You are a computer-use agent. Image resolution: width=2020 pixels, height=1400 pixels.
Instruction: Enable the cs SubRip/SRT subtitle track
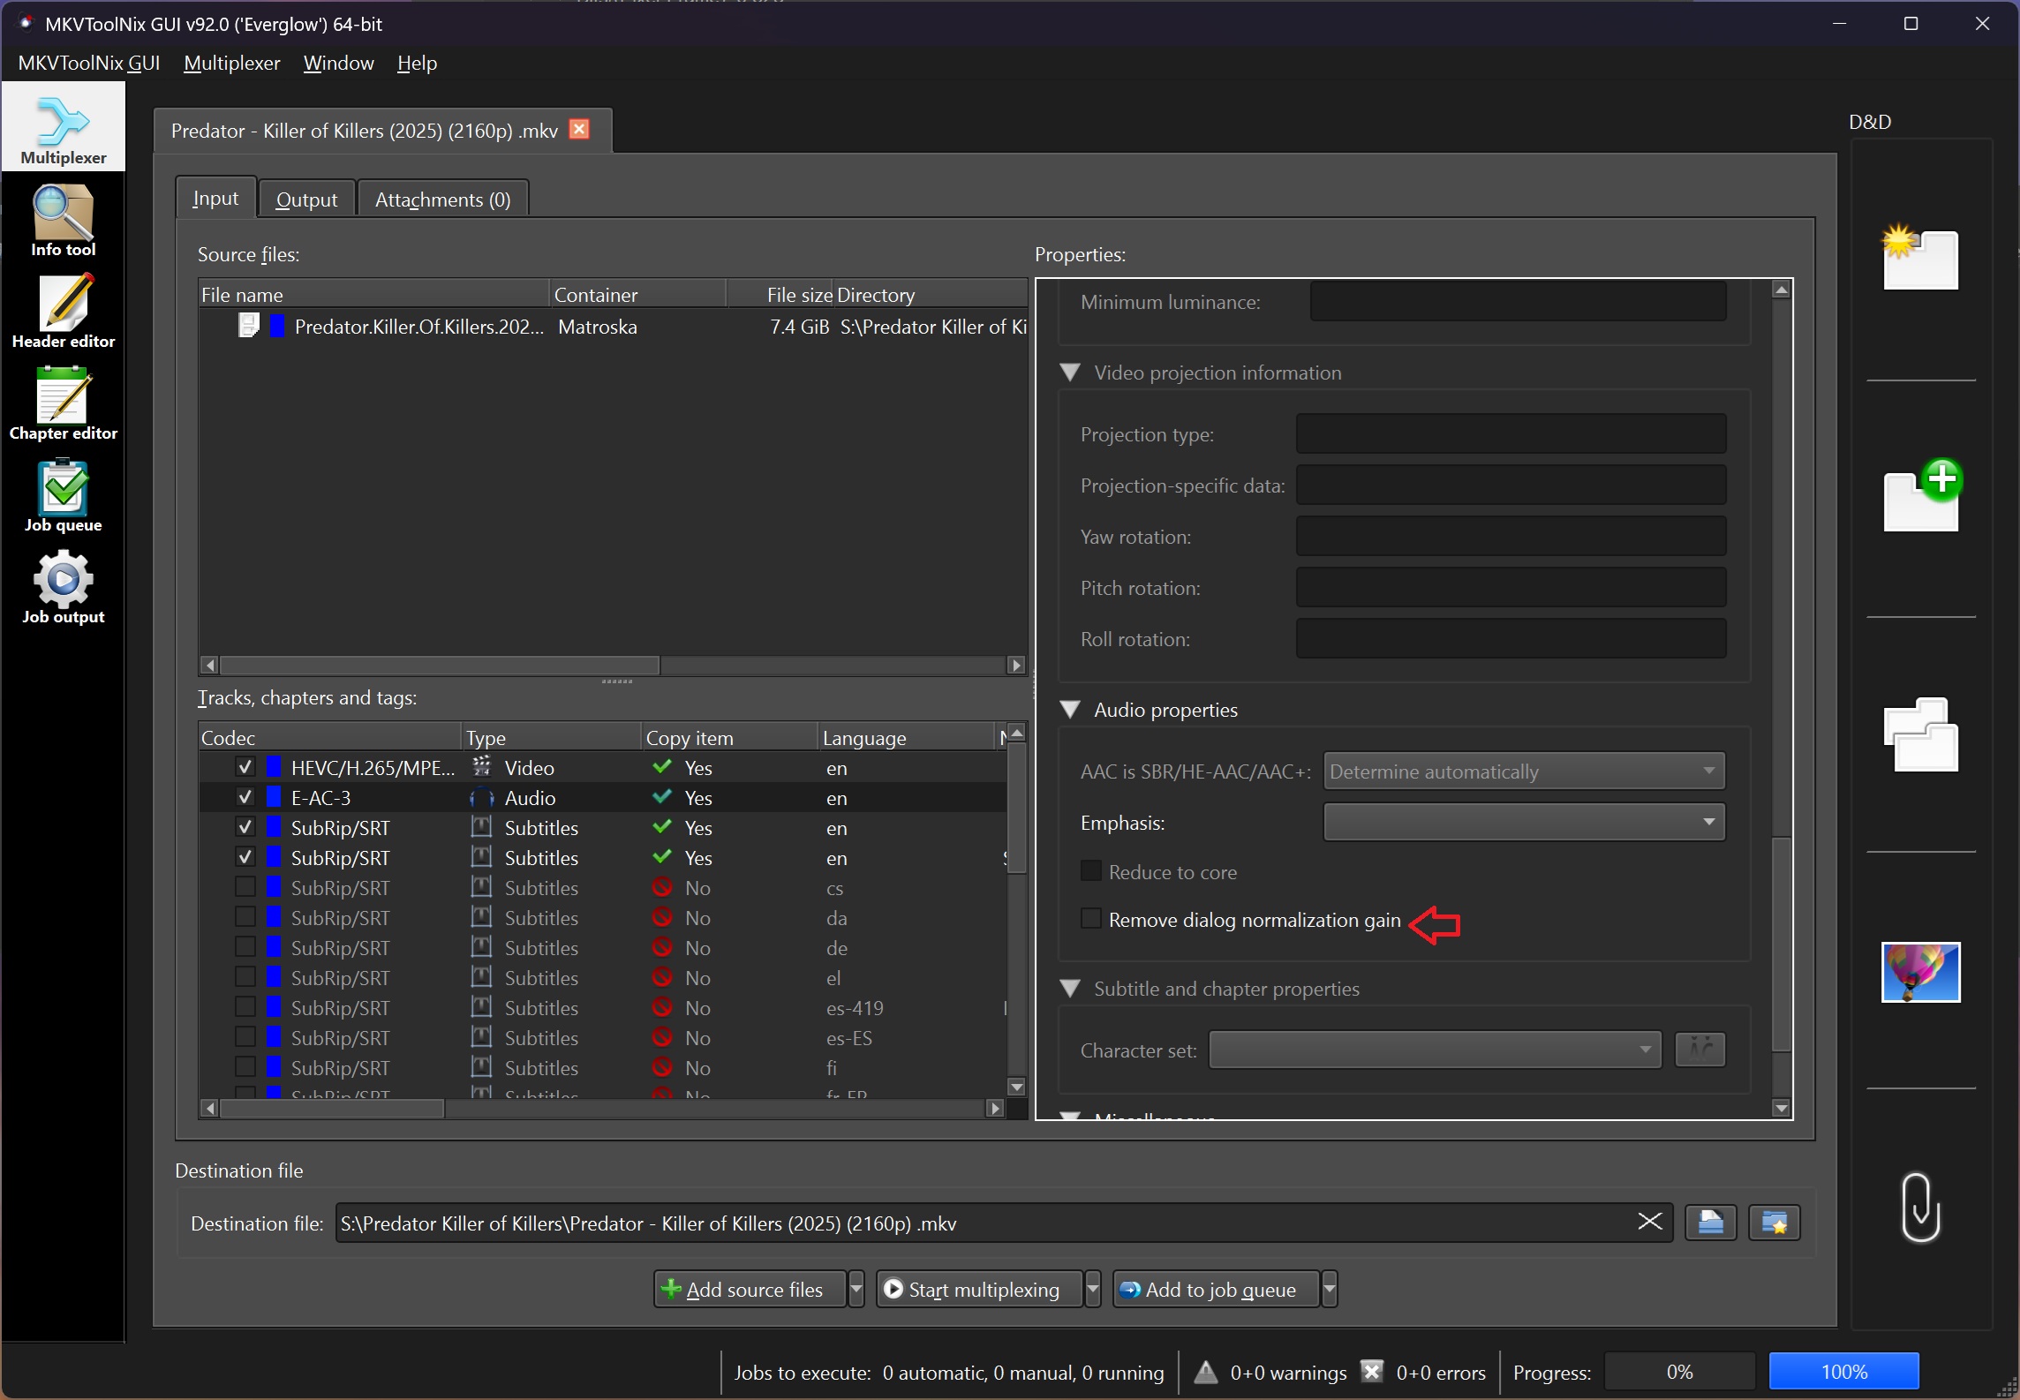click(245, 887)
